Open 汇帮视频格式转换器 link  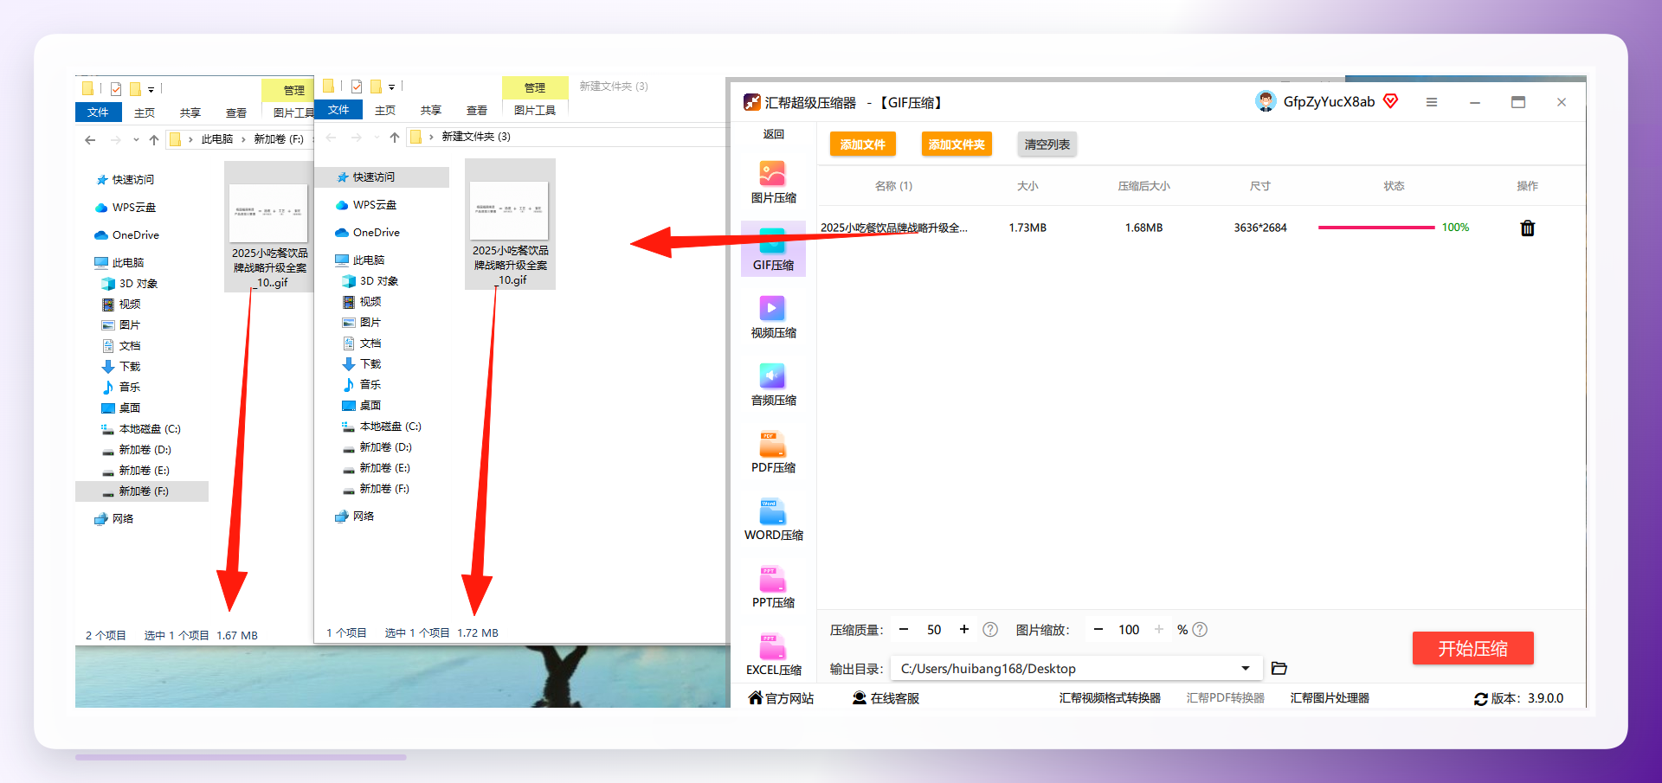coord(1110,698)
